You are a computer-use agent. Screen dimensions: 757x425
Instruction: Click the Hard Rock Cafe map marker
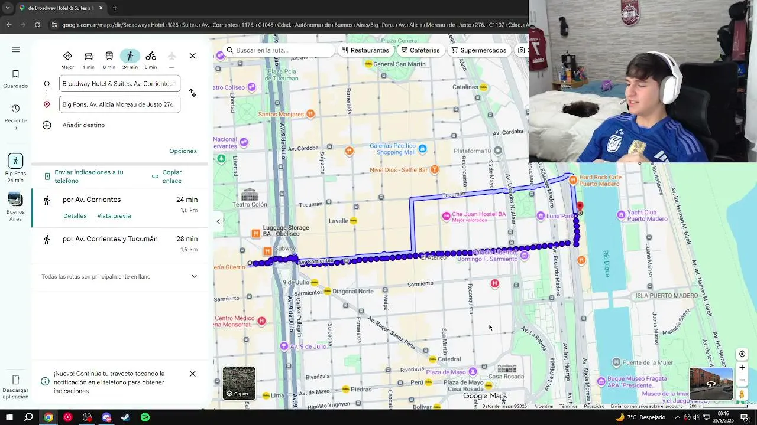(x=572, y=181)
